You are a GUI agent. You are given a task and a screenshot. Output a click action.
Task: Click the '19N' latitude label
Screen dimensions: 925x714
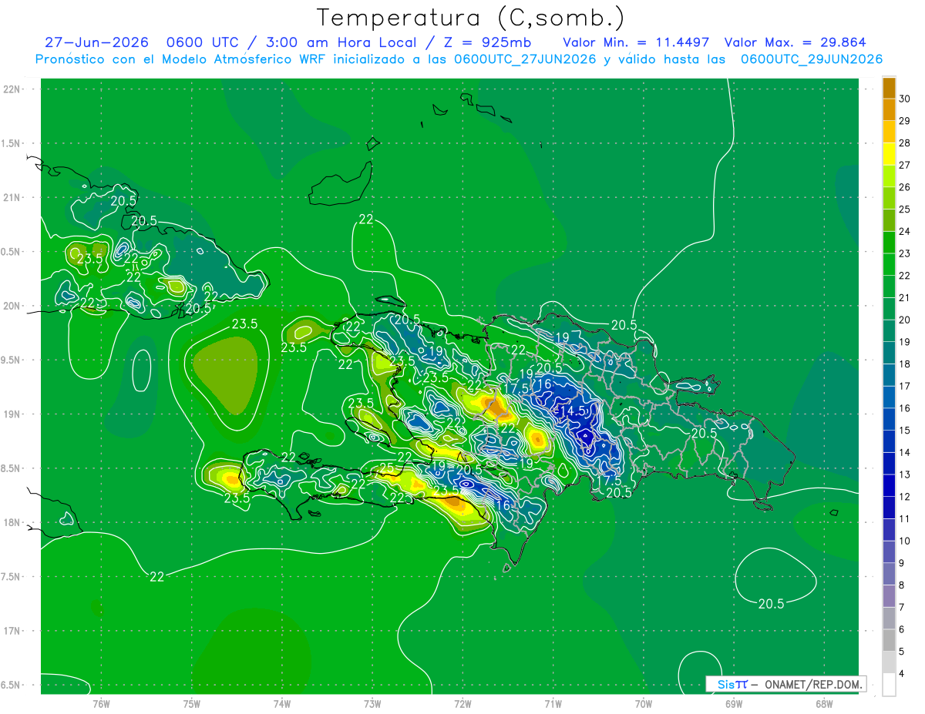[12, 414]
